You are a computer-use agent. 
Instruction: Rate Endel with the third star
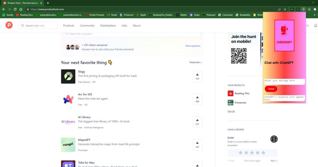[252, 152]
